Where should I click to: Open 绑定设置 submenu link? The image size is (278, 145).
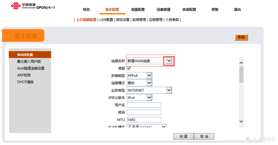coord(123,20)
